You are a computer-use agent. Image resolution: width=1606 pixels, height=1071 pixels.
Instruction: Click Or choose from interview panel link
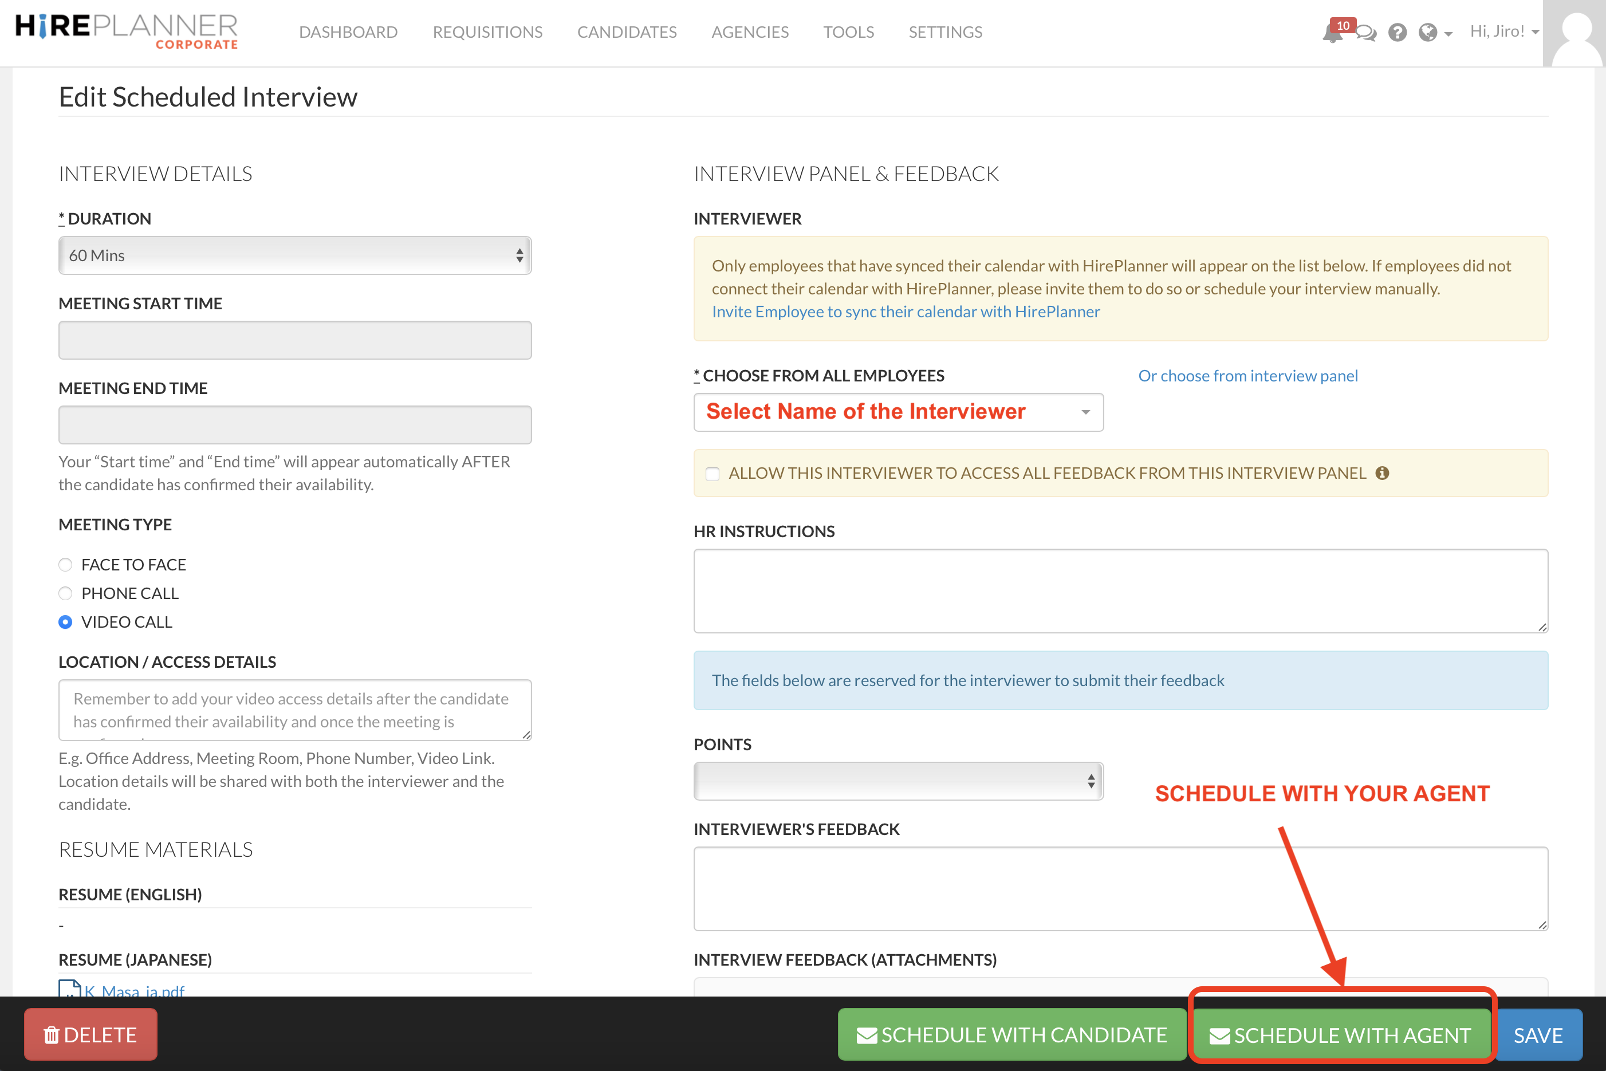coord(1247,376)
